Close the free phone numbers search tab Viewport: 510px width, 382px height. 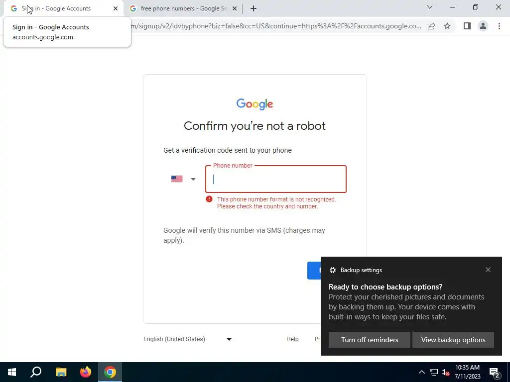(x=235, y=8)
